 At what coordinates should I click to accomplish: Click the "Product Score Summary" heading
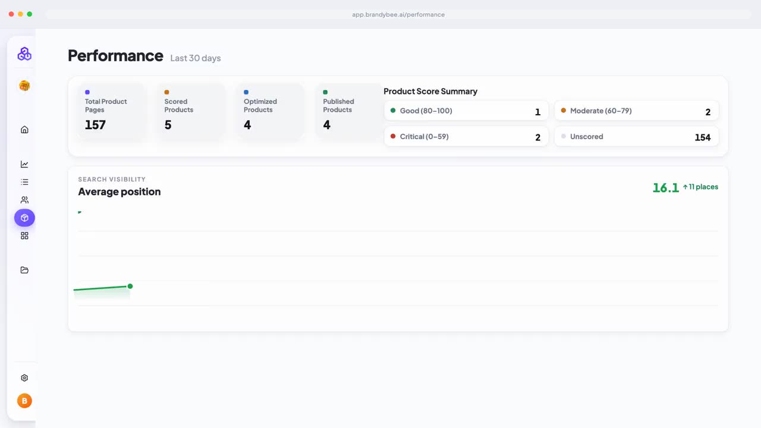tap(430, 92)
